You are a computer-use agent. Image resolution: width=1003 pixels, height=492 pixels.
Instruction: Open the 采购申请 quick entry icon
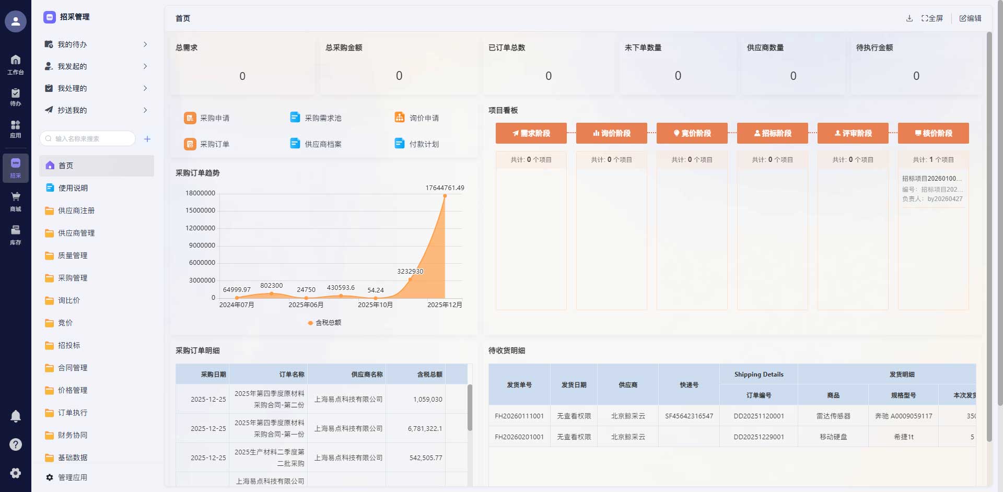tap(190, 118)
